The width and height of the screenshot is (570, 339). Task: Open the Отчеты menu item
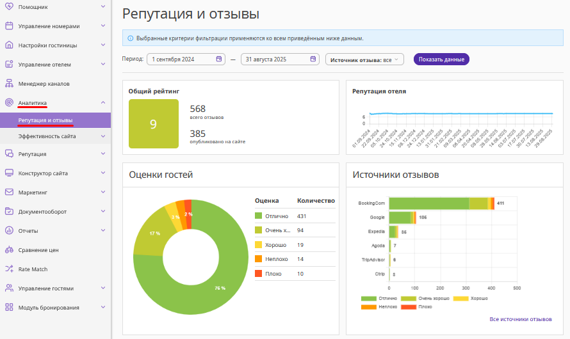pyautogui.click(x=28, y=231)
